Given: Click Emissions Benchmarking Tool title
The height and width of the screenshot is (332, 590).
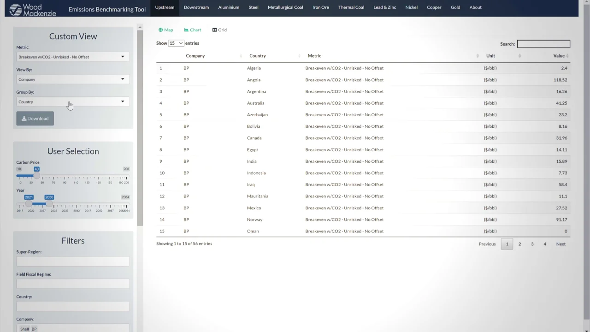Looking at the screenshot, I should tap(107, 10).
